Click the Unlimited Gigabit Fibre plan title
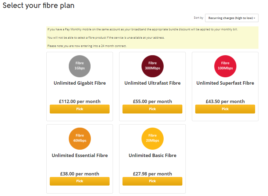Screen dimensions: 268x196 [80, 83]
